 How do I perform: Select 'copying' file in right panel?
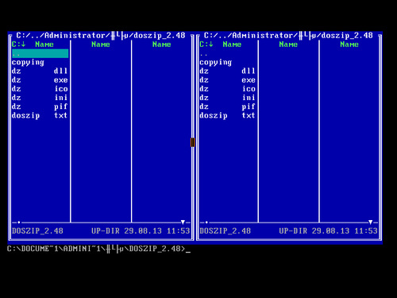coord(215,63)
